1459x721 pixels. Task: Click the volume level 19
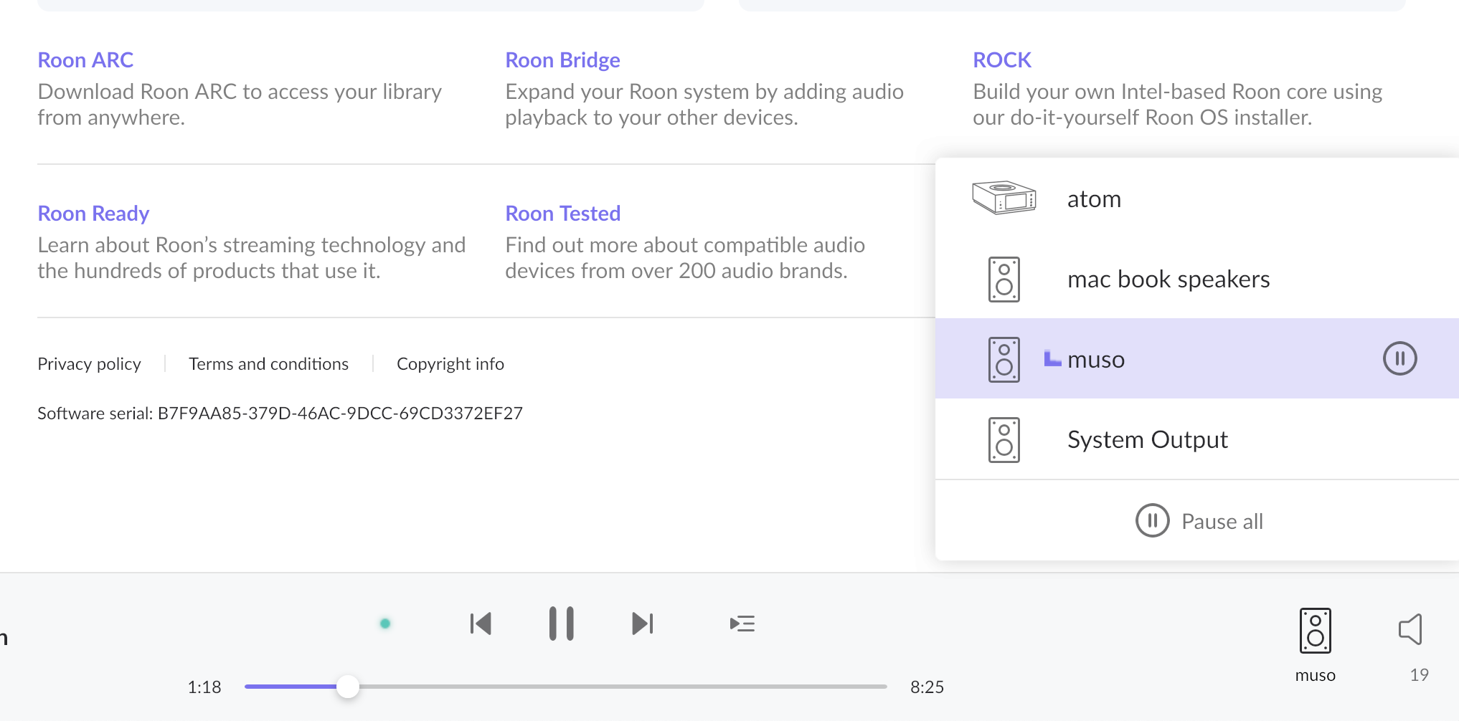pos(1419,675)
